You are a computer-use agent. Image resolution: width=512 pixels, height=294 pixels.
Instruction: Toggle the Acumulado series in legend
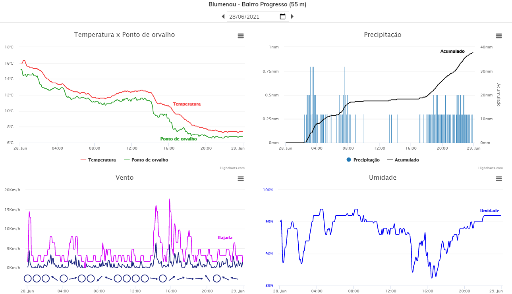(x=403, y=160)
